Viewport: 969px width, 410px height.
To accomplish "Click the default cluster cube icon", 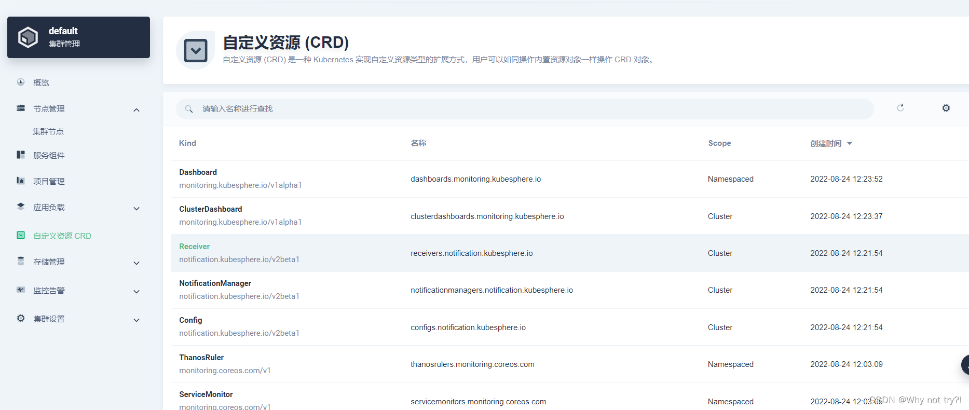I will tap(28, 37).
